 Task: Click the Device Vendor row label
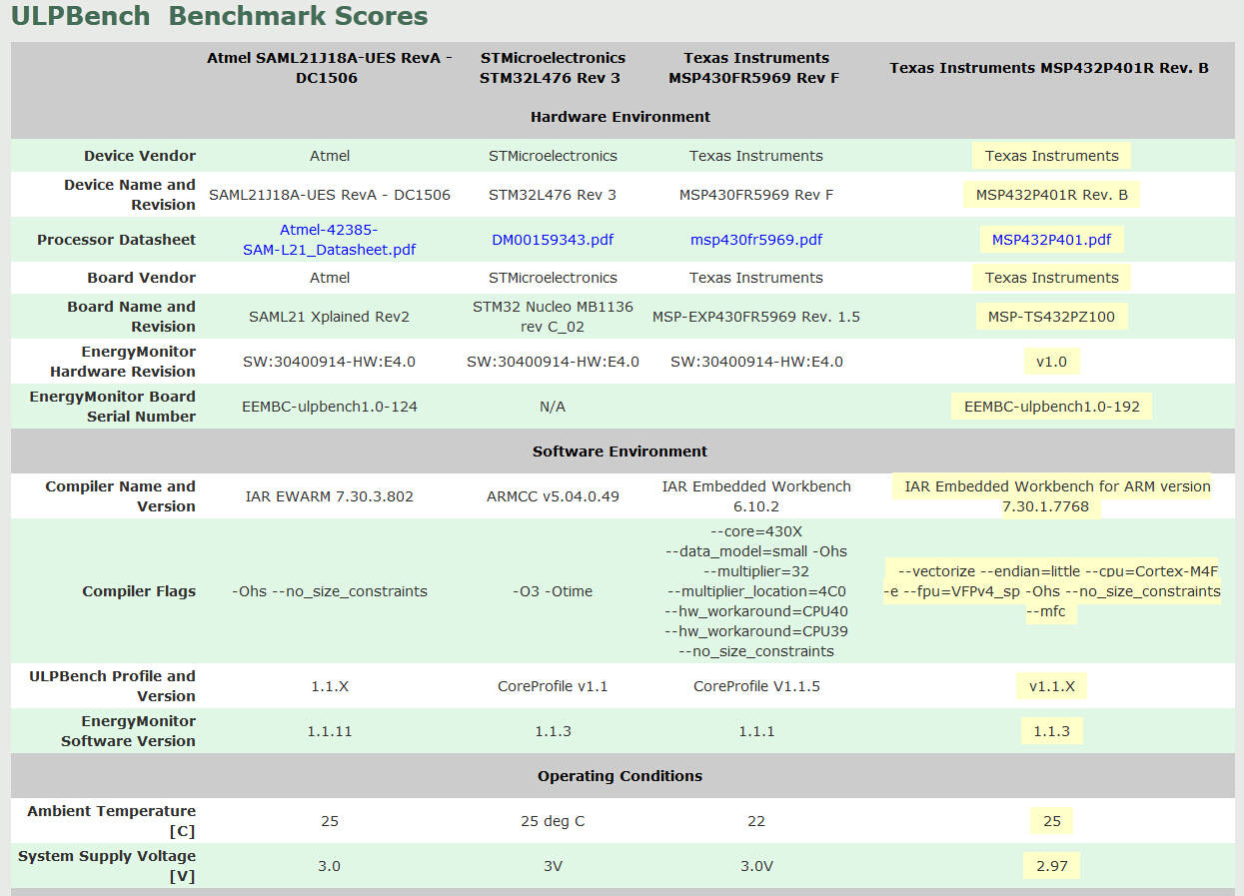pos(140,156)
